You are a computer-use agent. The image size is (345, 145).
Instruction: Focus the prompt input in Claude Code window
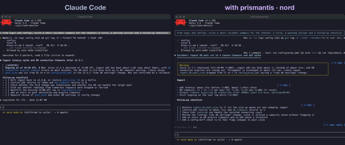click(x=85, y=107)
